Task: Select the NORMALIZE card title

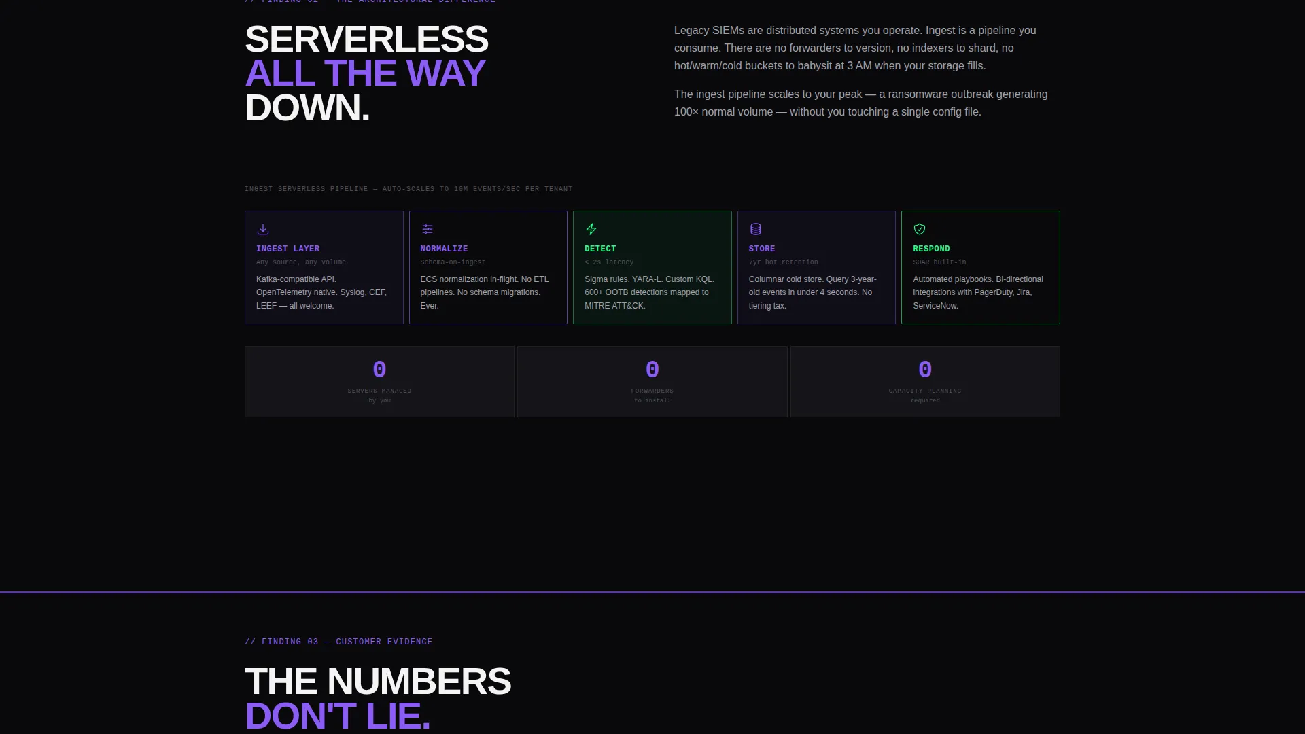Action: coord(444,249)
